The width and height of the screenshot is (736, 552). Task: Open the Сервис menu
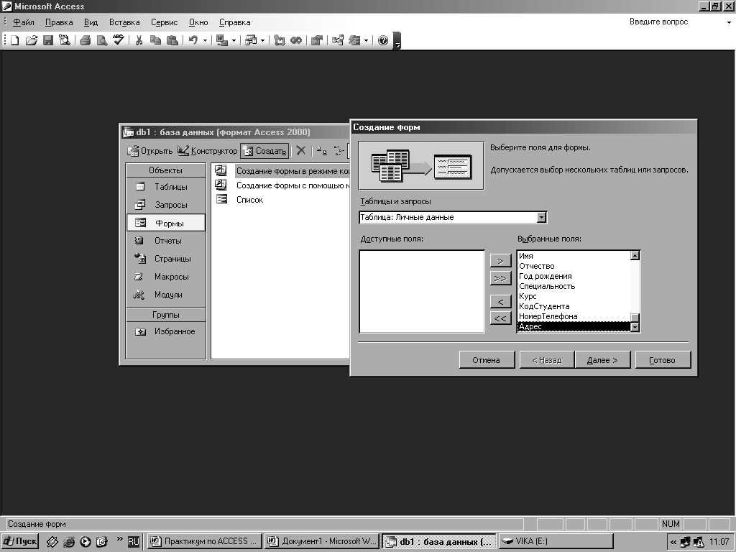[165, 22]
